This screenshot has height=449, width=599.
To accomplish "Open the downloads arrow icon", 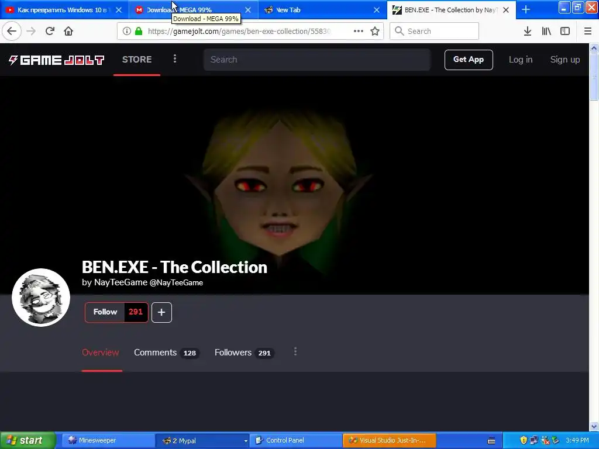I will (528, 32).
